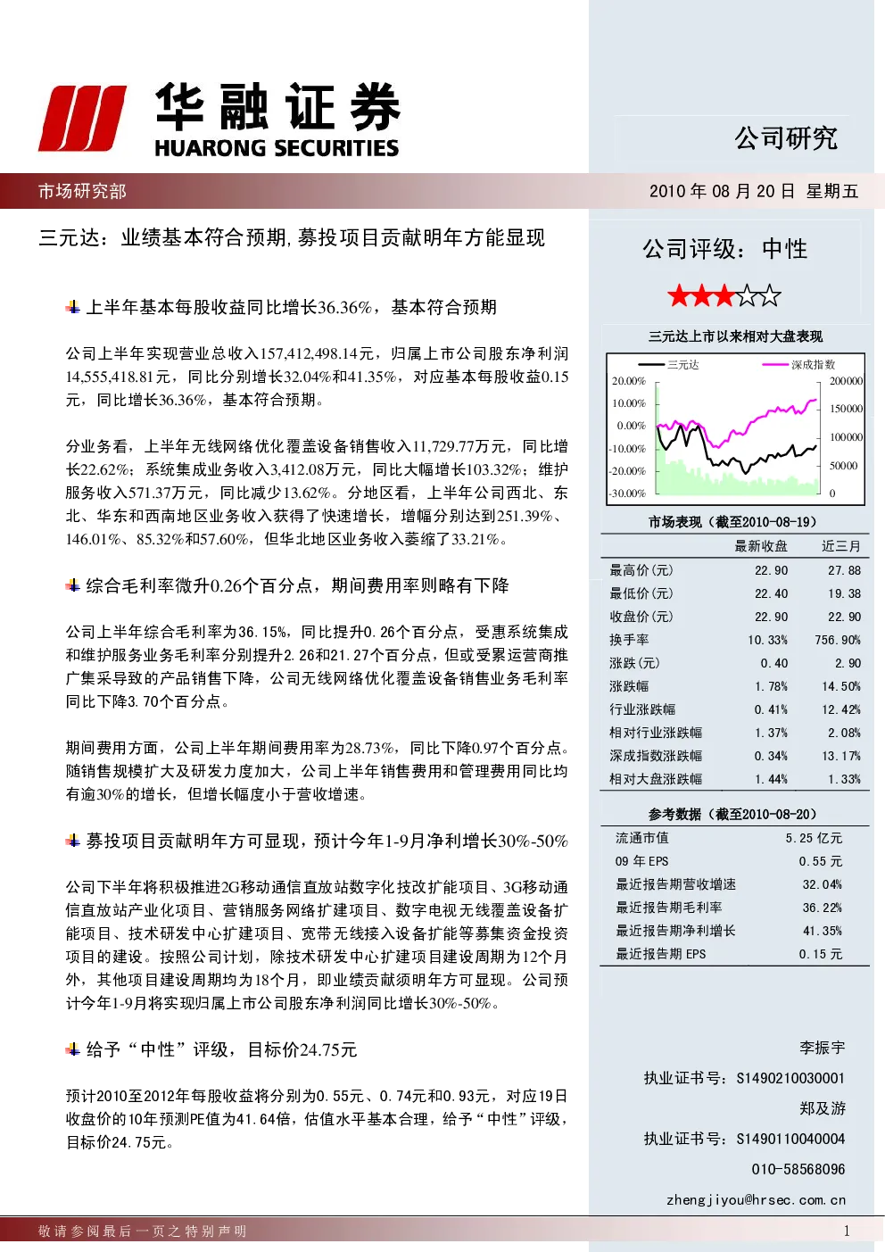Click the date 2010年08月20日 星期五

point(754,191)
